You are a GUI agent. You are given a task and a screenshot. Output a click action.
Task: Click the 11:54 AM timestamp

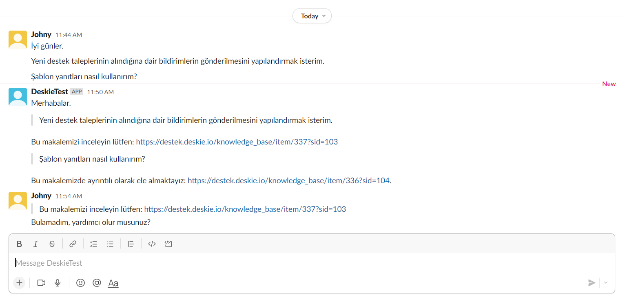69,196
